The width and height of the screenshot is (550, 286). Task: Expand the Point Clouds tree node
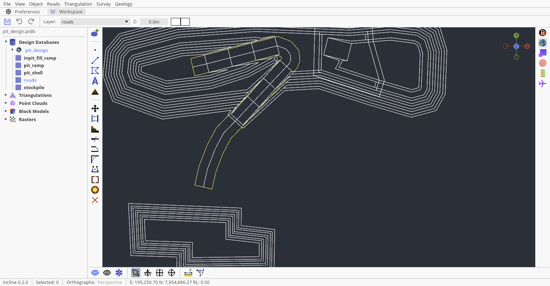6,103
